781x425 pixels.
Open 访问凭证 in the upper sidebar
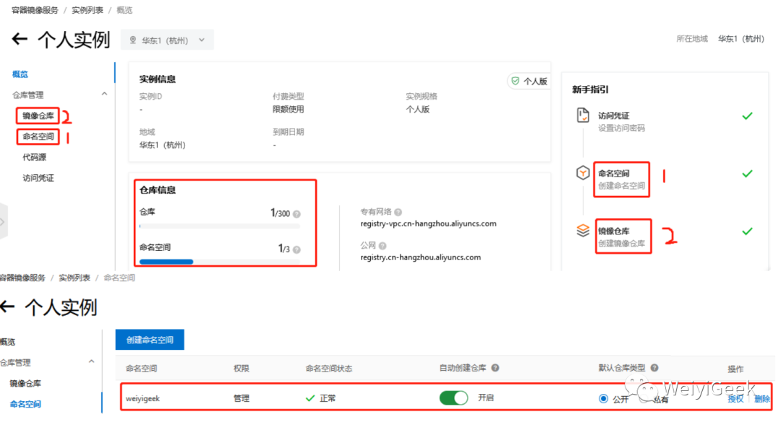[x=38, y=178]
